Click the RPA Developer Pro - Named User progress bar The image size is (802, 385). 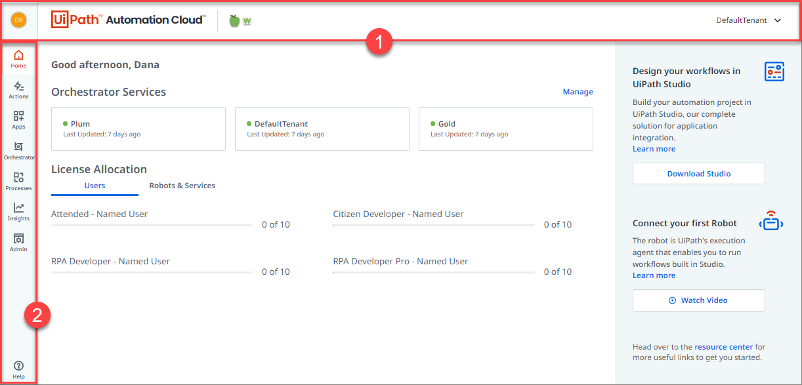434,272
